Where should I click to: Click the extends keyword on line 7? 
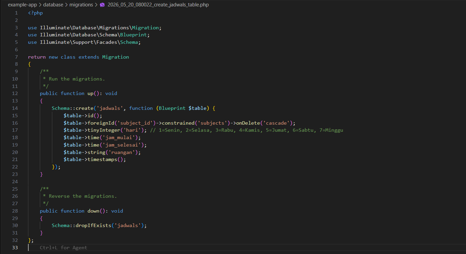[x=89, y=57]
